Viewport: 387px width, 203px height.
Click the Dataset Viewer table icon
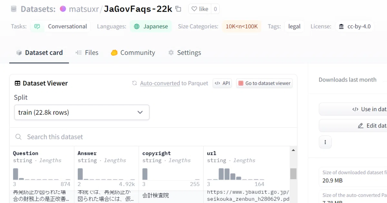click(x=17, y=83)
